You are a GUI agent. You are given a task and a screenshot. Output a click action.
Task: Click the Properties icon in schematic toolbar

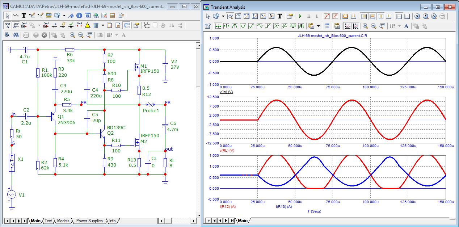tap(136, 25)
